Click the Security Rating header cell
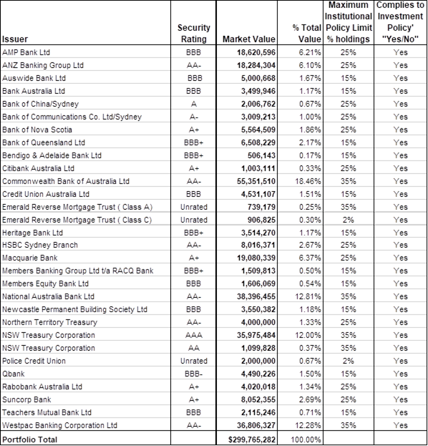The height and width of the screenshot is (446, 428). pos(193,22)
